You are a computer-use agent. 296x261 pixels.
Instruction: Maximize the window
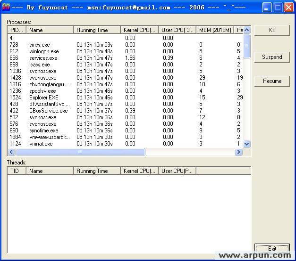278,7
